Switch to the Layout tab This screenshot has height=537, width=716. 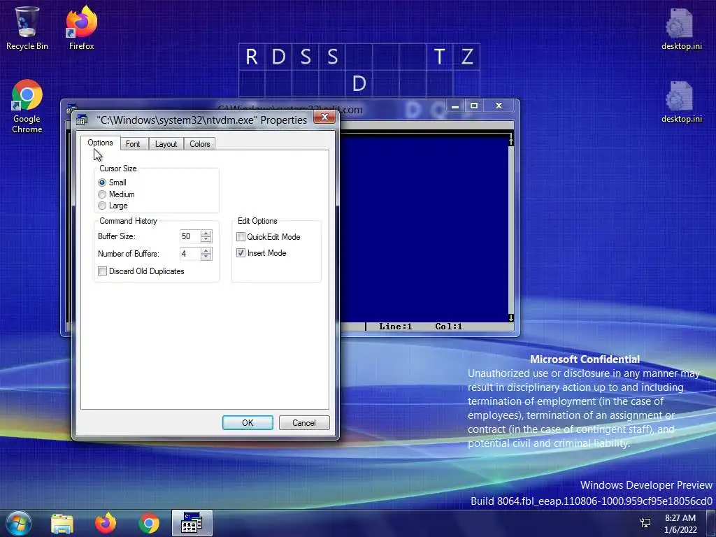coord(166,144)
